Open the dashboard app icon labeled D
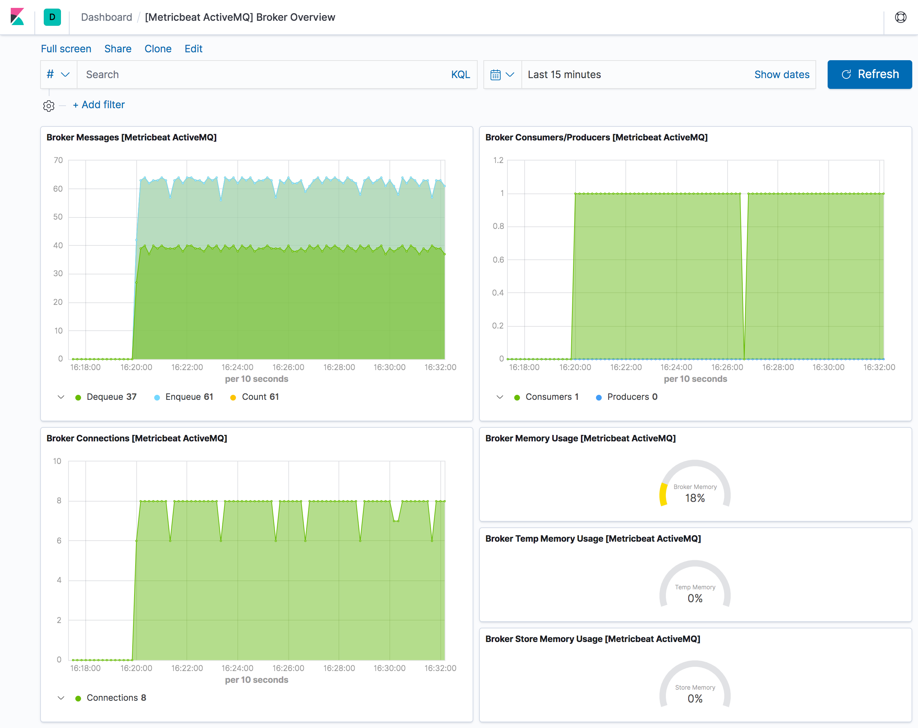Viewport: 918px width, 728px height. pos(52,17)
